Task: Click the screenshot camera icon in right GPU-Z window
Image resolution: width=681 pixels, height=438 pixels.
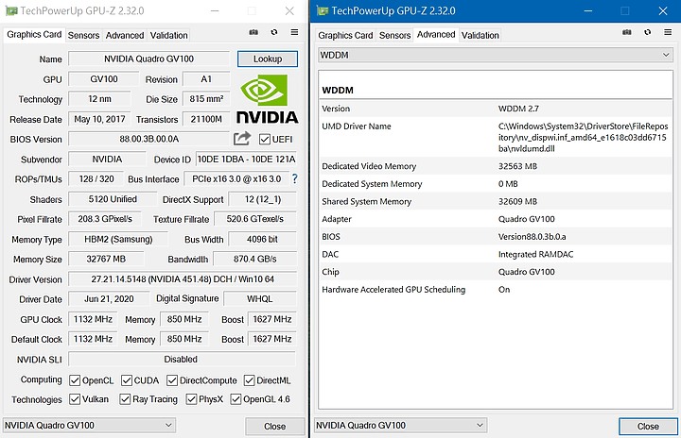Action: [627, 32]
